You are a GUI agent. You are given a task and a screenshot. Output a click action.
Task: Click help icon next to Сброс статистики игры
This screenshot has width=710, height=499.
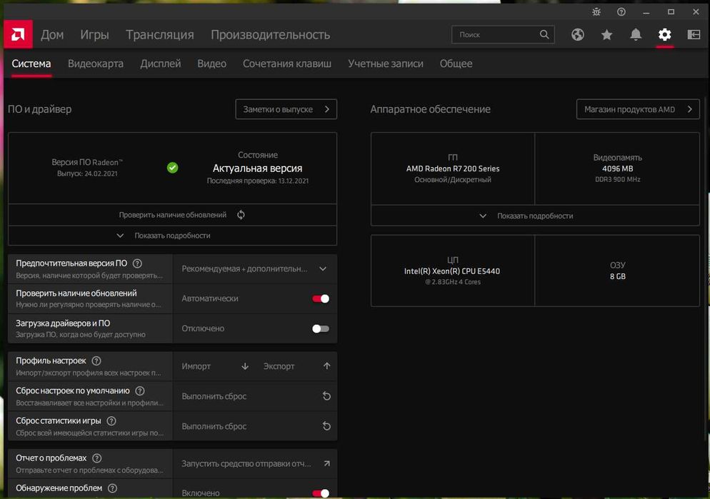click(111, 420)
